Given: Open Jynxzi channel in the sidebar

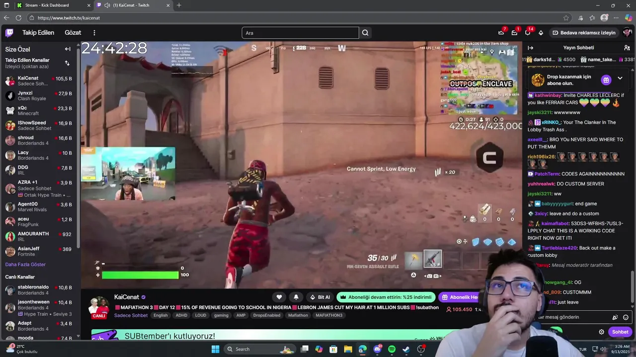Looking at the screenshot, I should [x=40, y=96].
